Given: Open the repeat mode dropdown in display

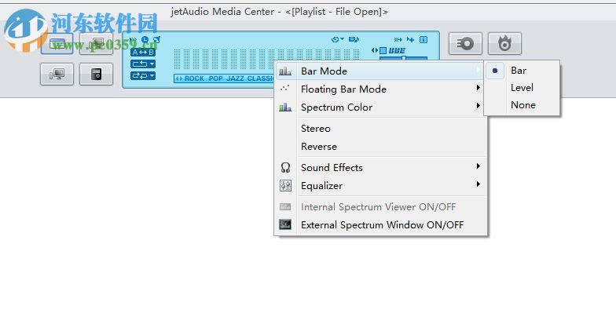Looking at the screenshot, I should tap(143, 64).
